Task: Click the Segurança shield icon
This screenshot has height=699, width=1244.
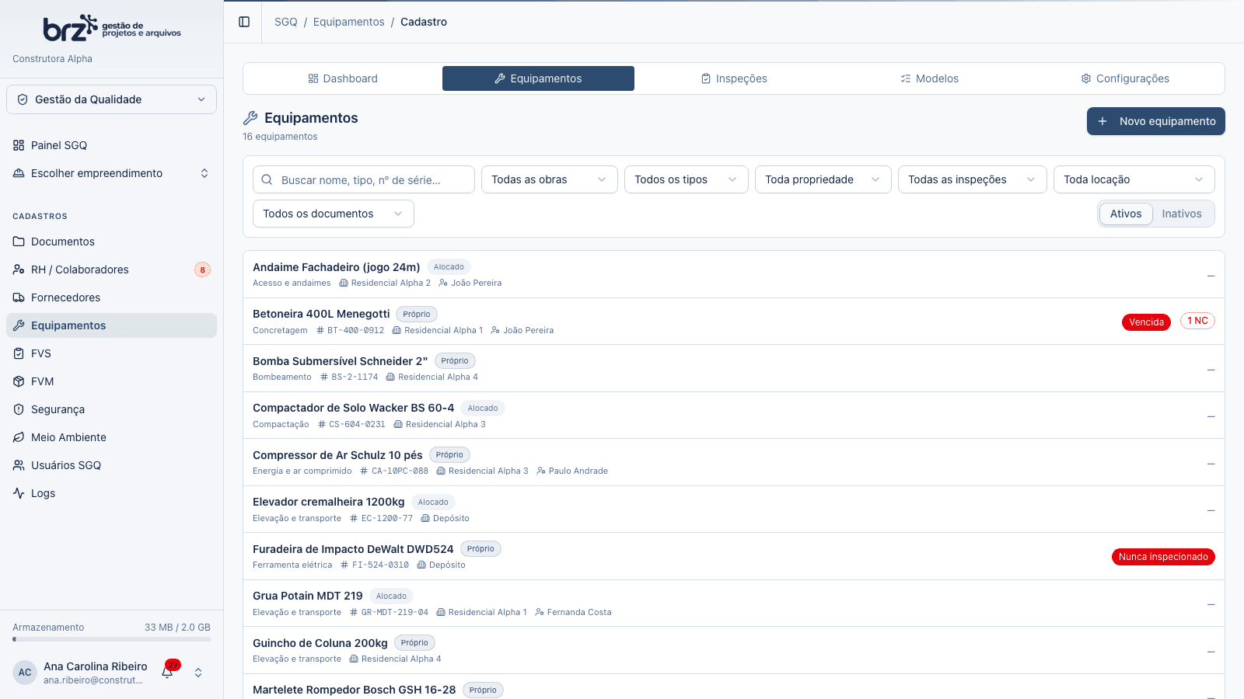Action: (x=19, y=409)
